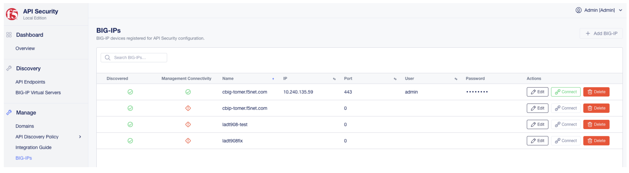Connect the cbip-tomer.f5net.com device
The height and width of the screenshot is (173, 629).
[566, 108]
